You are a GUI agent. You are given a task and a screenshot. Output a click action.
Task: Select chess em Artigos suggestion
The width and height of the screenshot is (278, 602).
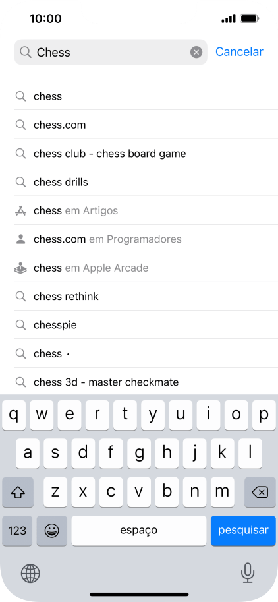(146, 210)
